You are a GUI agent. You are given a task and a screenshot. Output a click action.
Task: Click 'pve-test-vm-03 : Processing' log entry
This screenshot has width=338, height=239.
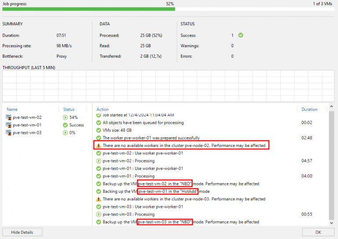(x=129, y=214)
